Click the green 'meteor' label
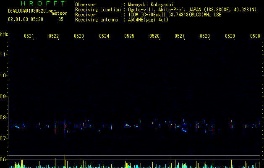 [60, 13]
